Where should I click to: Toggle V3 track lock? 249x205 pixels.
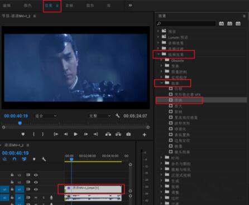(x=12, y=175)
